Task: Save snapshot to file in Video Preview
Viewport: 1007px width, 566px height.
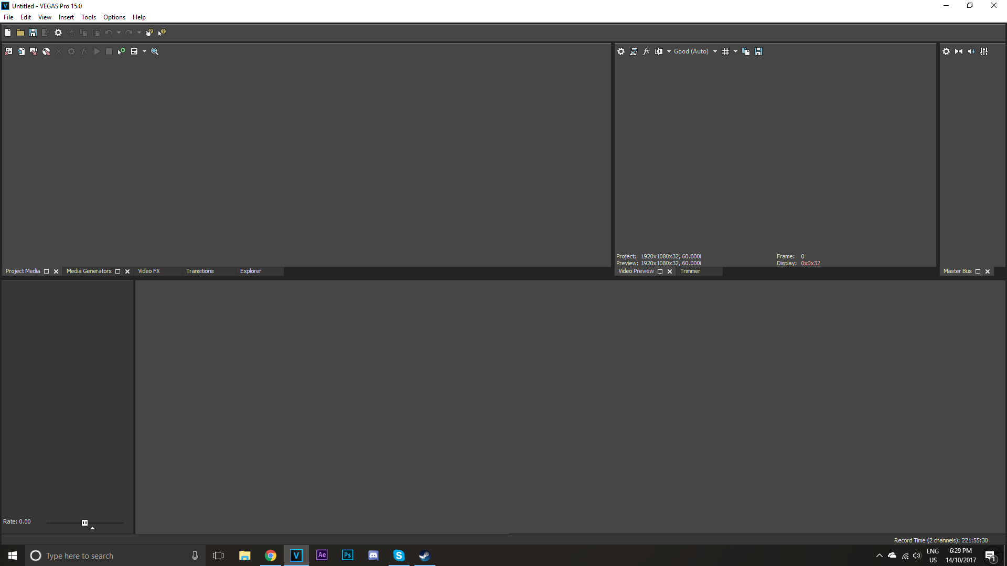Action: [758, 51]
